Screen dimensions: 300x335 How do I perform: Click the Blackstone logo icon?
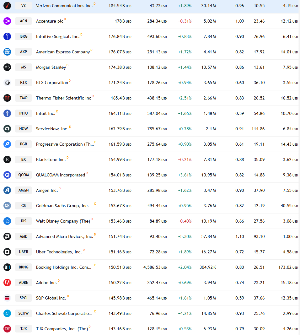point(7,159)
